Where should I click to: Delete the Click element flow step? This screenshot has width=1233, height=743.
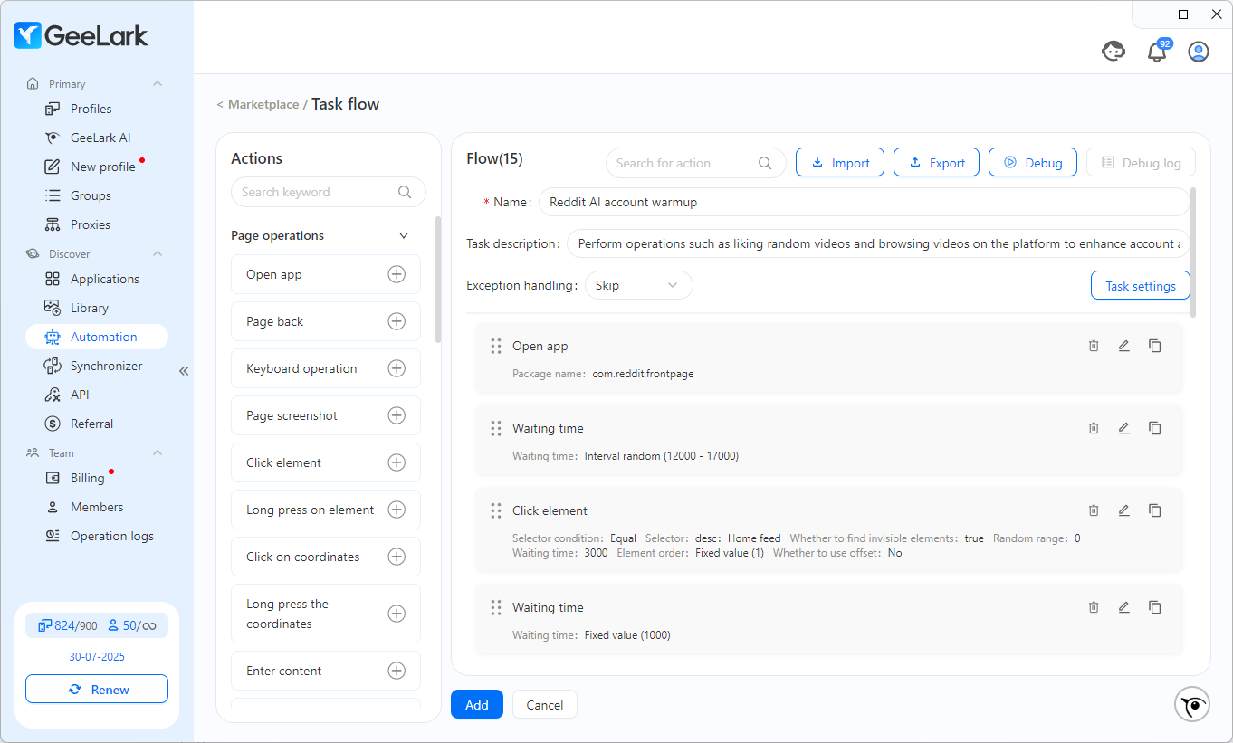point(1094,510)
